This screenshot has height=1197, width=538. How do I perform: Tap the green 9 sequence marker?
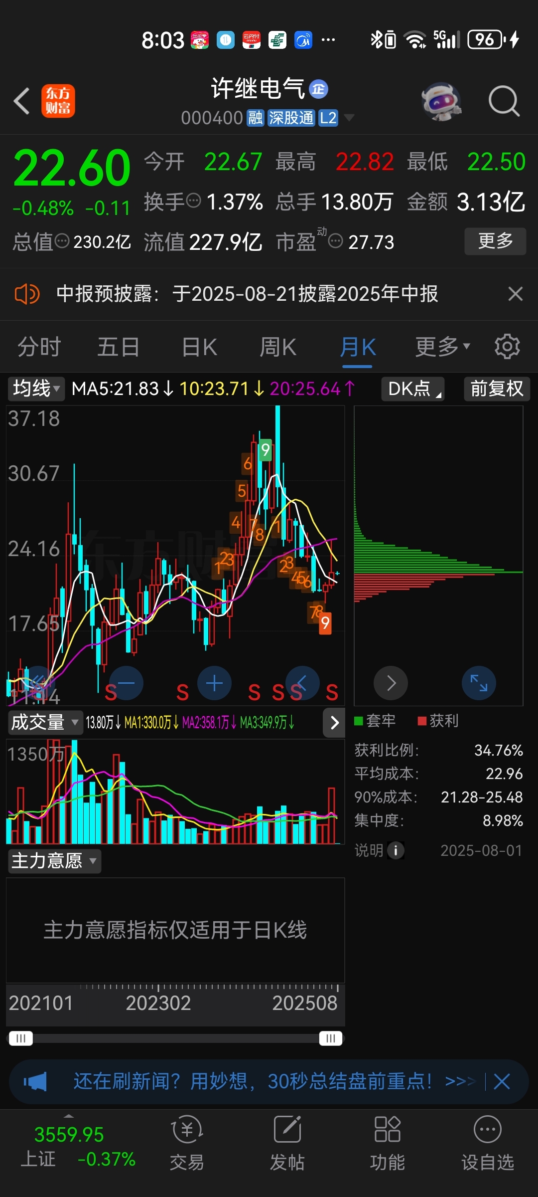[266, 450]
